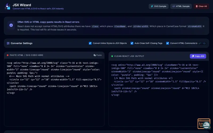Click the JSX Wizard logo icon
The height and width of the screenshot is (133, 213).
tap(8, 6)
